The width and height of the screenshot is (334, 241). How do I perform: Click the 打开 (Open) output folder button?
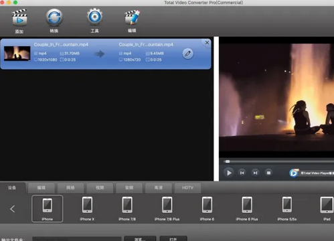(173, 238)
